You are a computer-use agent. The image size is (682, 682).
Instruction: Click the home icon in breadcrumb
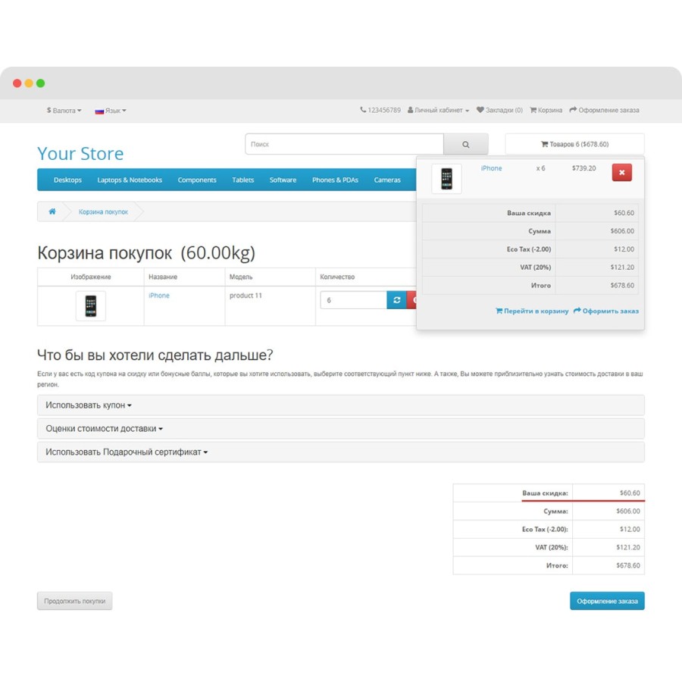pyautogui.click(x=52, y=211)
